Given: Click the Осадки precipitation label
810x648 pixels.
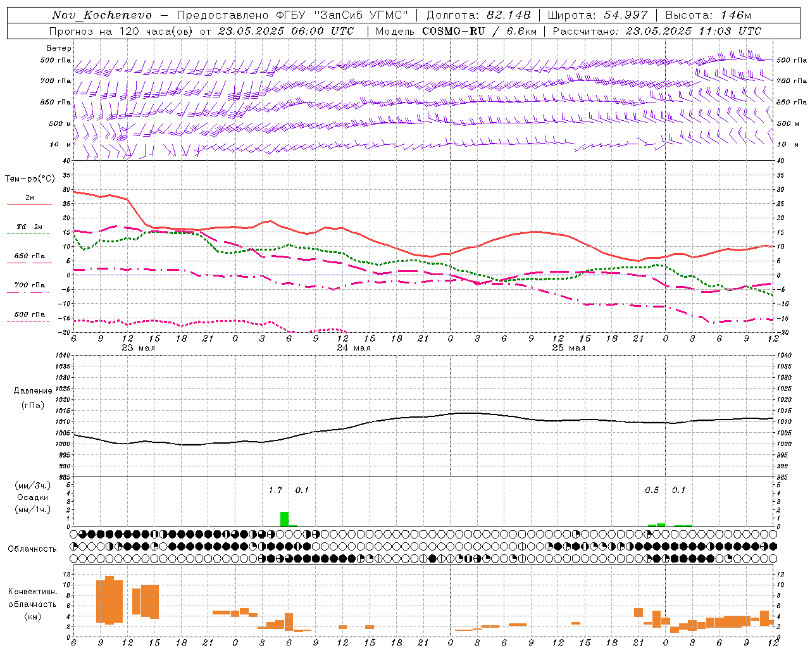Looking at the screenshot, I should 33,497.
